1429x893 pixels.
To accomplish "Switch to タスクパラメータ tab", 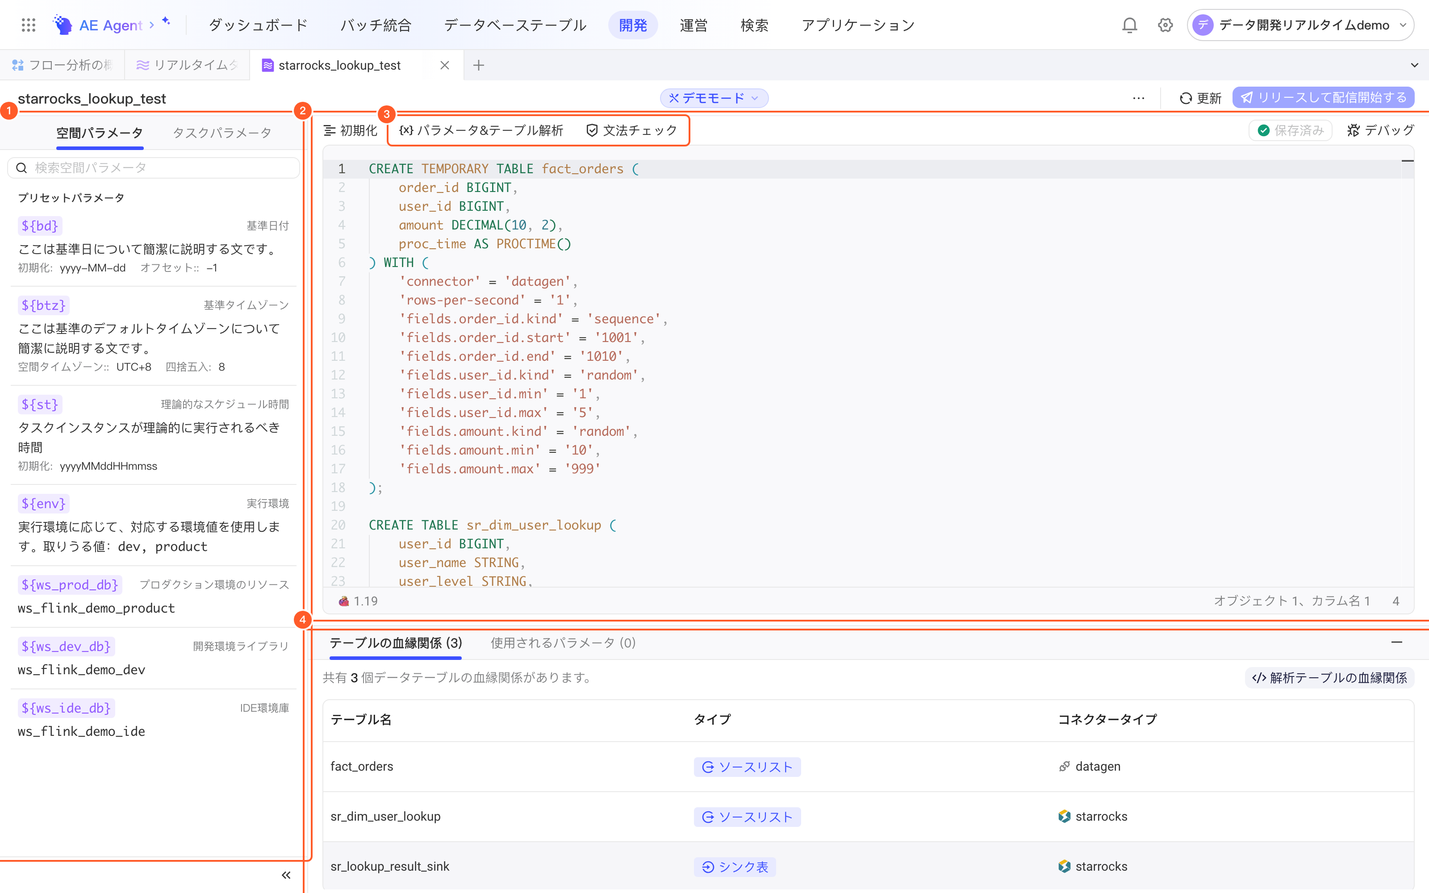I will pyautogui.click(x=222, y=133).
